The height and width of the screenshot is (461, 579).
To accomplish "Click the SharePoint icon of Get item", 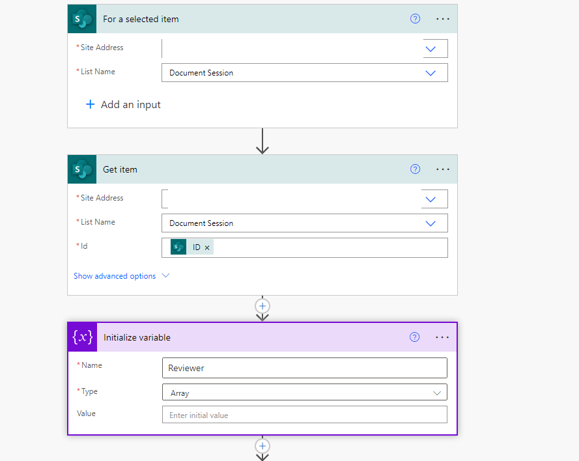I will [x=82, y=169].
